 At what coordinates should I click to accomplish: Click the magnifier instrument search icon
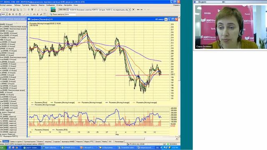point(51,14)
